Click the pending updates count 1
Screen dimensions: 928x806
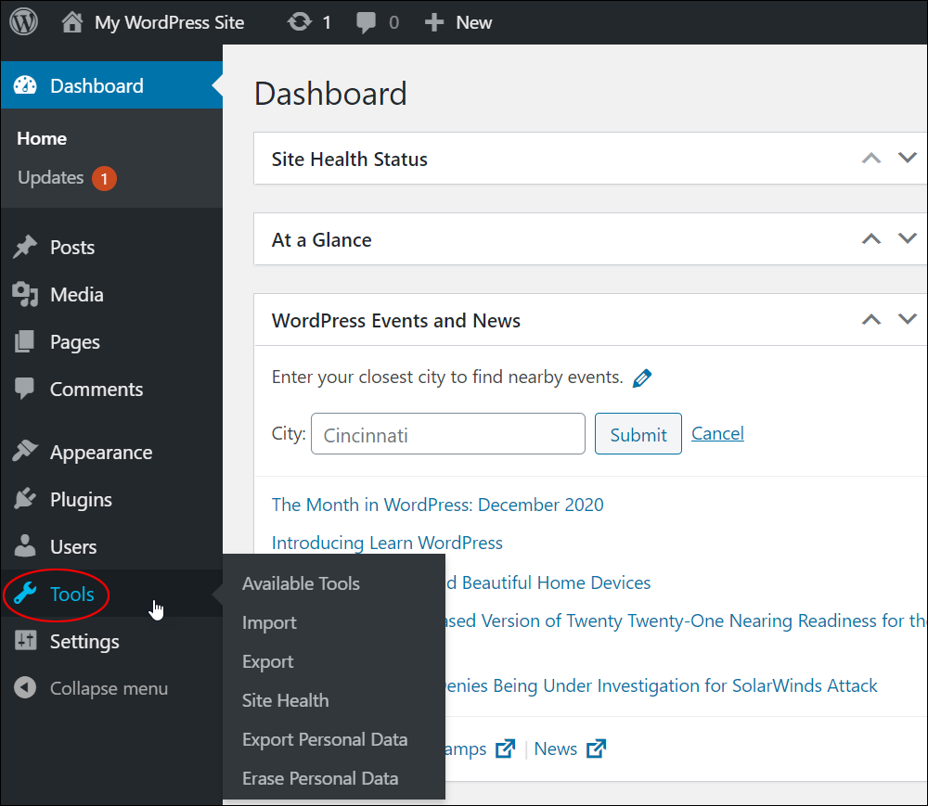(327, 22)
